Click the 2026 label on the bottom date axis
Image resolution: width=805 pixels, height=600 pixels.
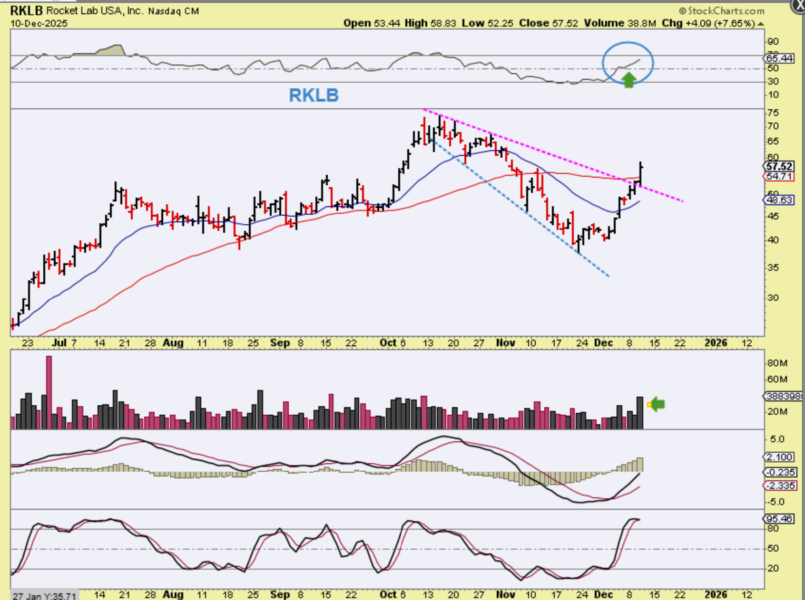point(716,594)
